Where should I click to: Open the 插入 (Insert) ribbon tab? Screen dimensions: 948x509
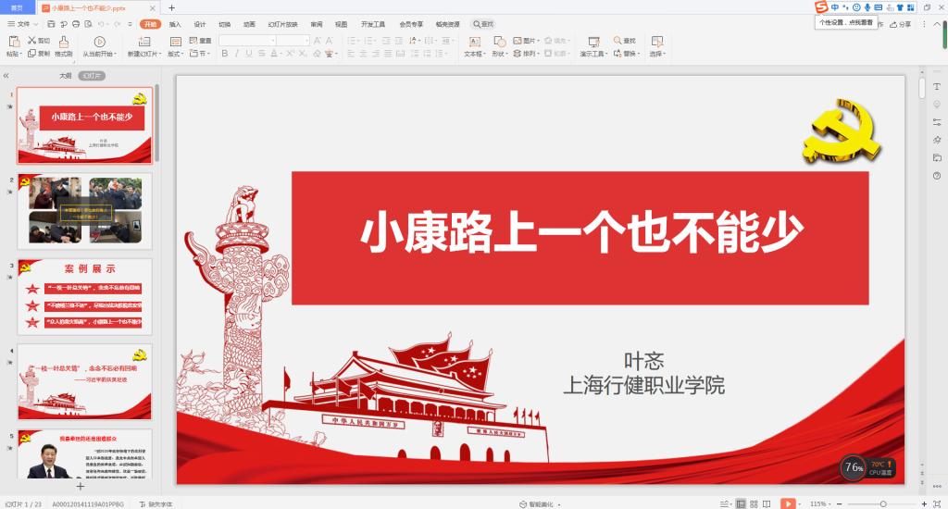pyautogui.click(x=175, y=24)
